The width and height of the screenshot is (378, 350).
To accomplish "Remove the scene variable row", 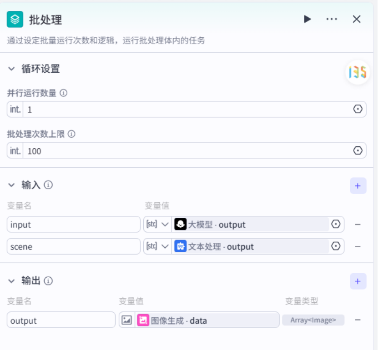I will point(358,246).
